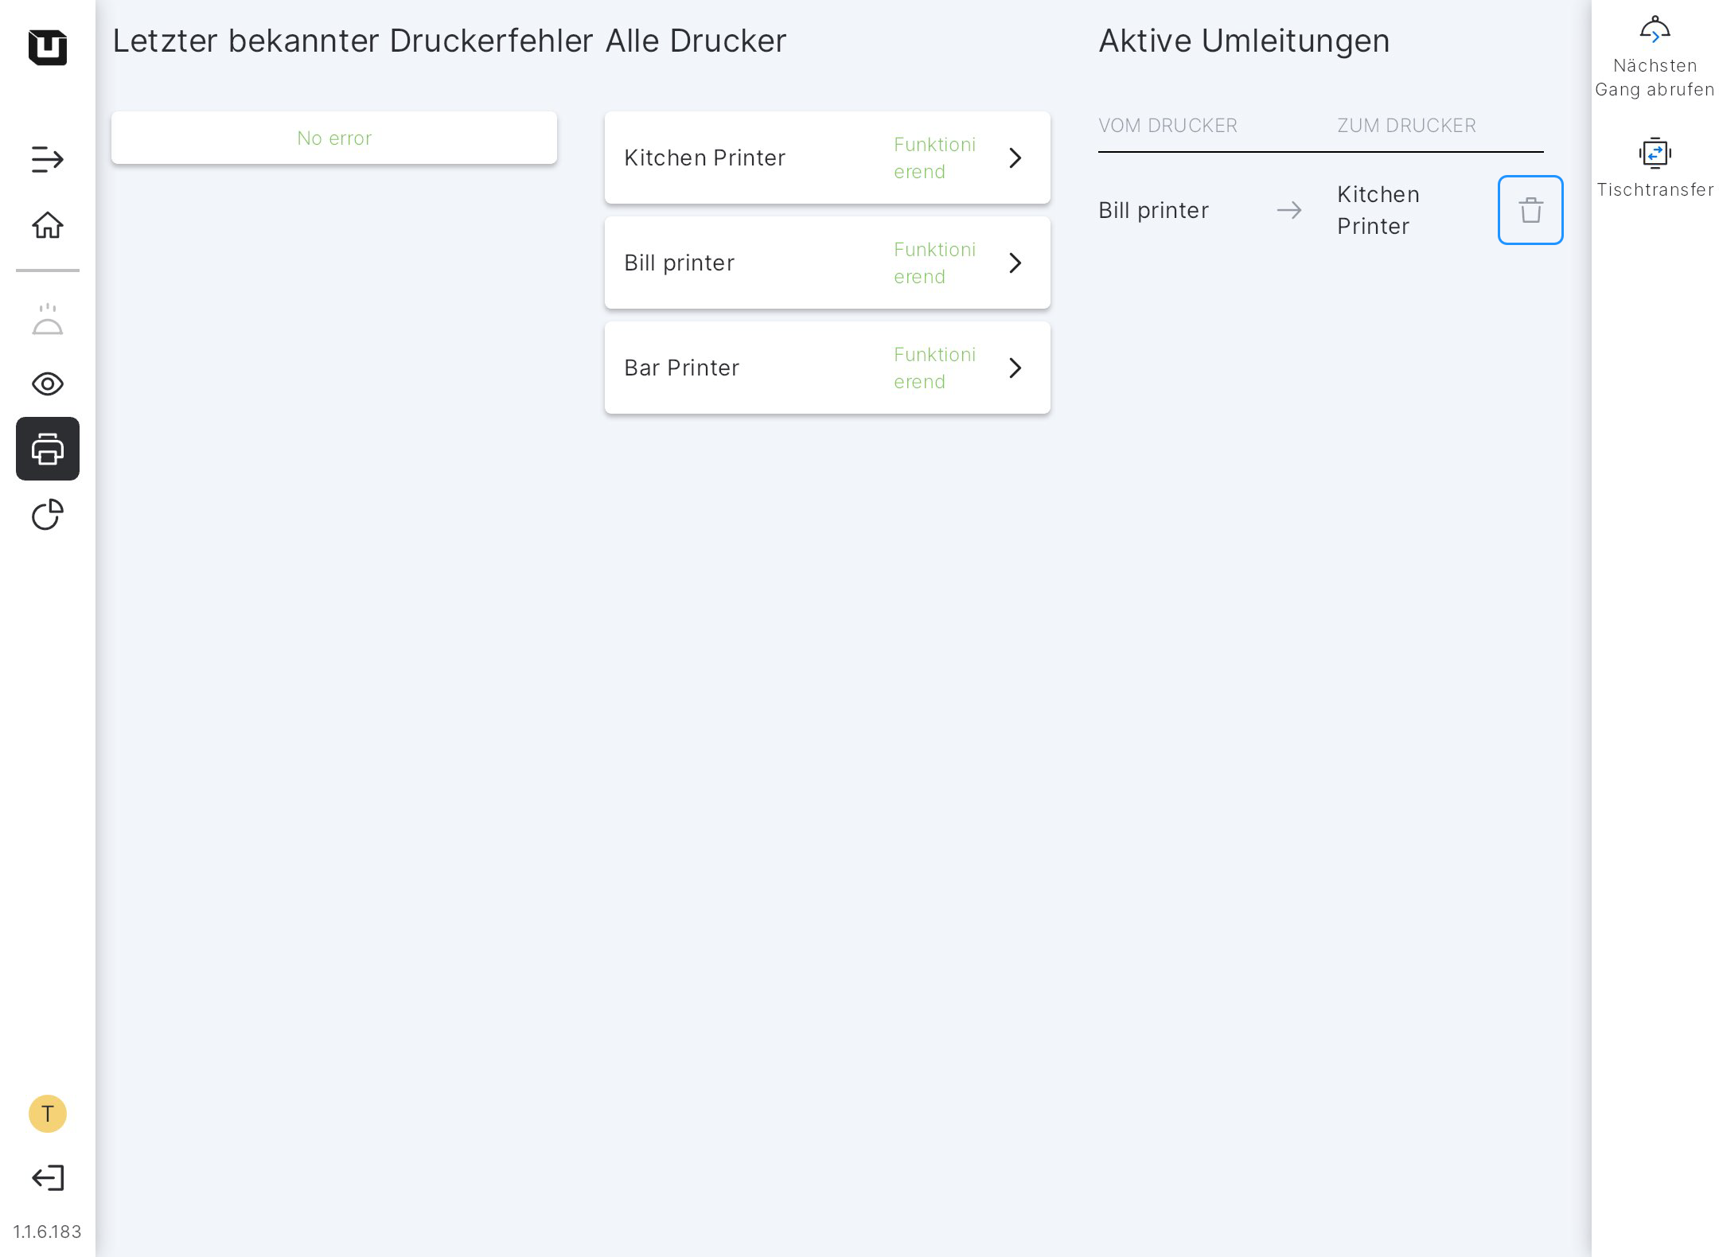Click the app logo at top left

point(48,47)
